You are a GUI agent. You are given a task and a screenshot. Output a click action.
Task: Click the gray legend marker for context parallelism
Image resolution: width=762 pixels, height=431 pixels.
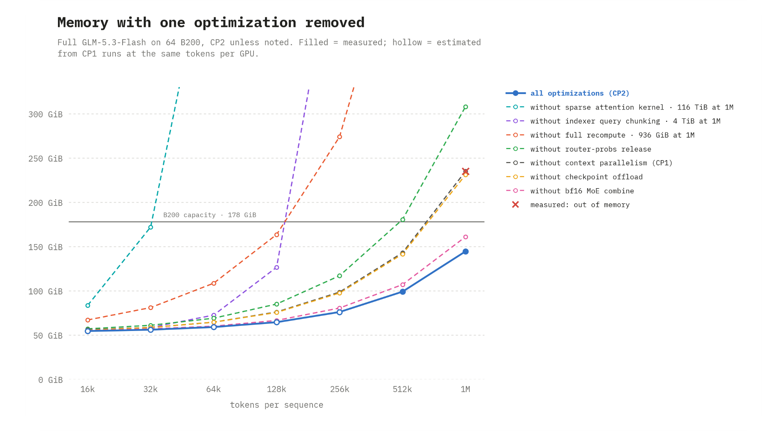(516, 163)
